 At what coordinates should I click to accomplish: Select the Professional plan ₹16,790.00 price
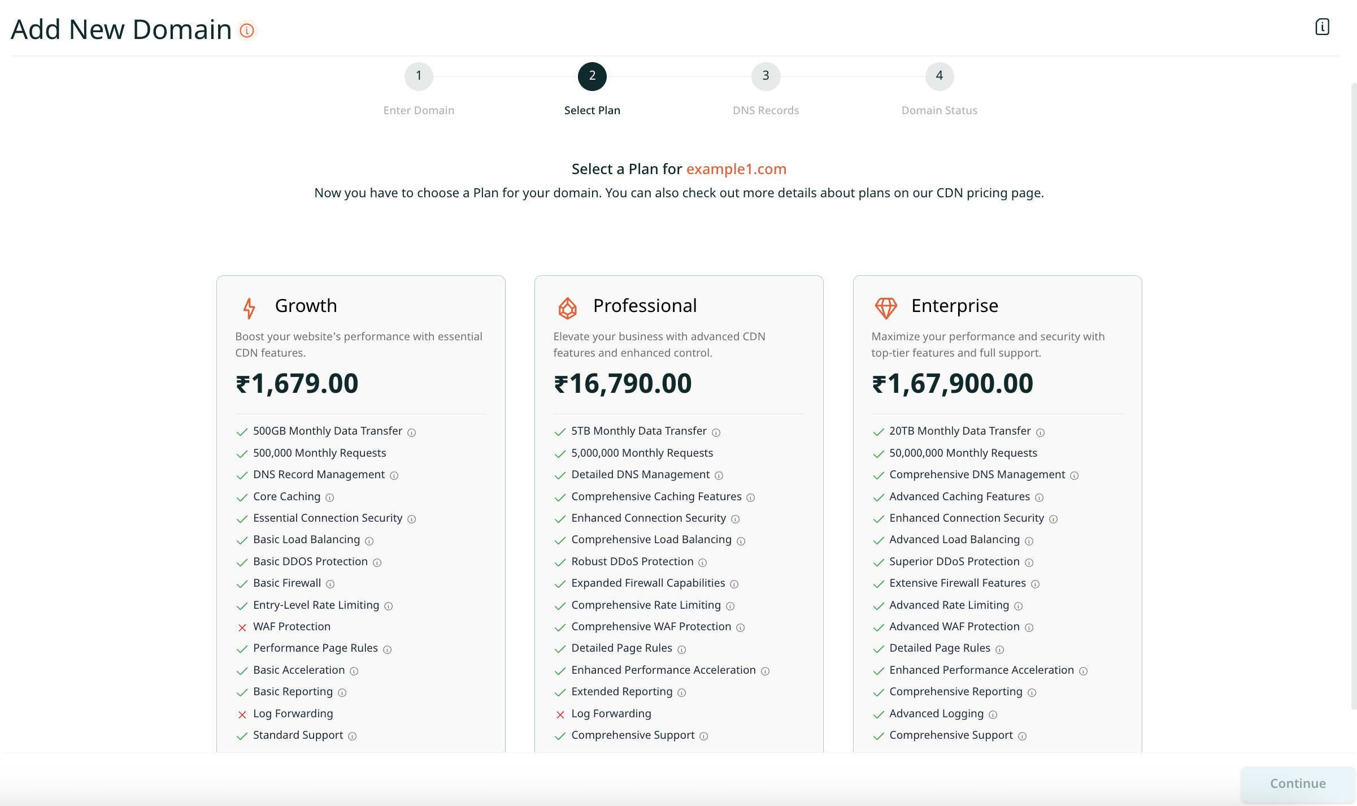[x=623, y=384]
